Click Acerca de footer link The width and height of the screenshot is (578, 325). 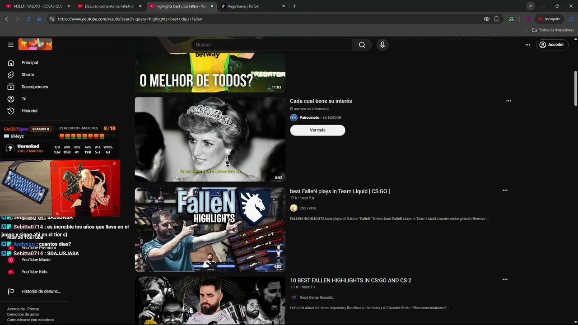(16, 309)
